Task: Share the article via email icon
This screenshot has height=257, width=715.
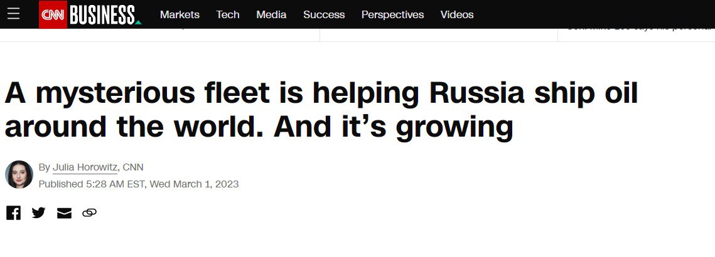Action: tap(64, 213)
